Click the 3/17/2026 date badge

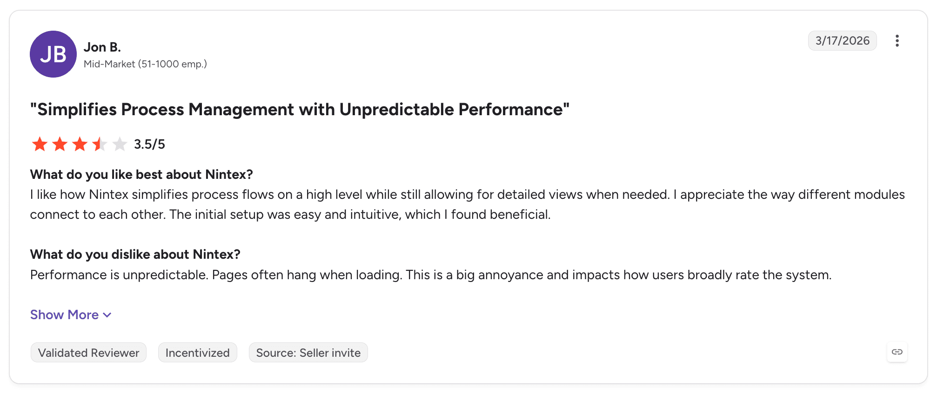coord(843,41)
